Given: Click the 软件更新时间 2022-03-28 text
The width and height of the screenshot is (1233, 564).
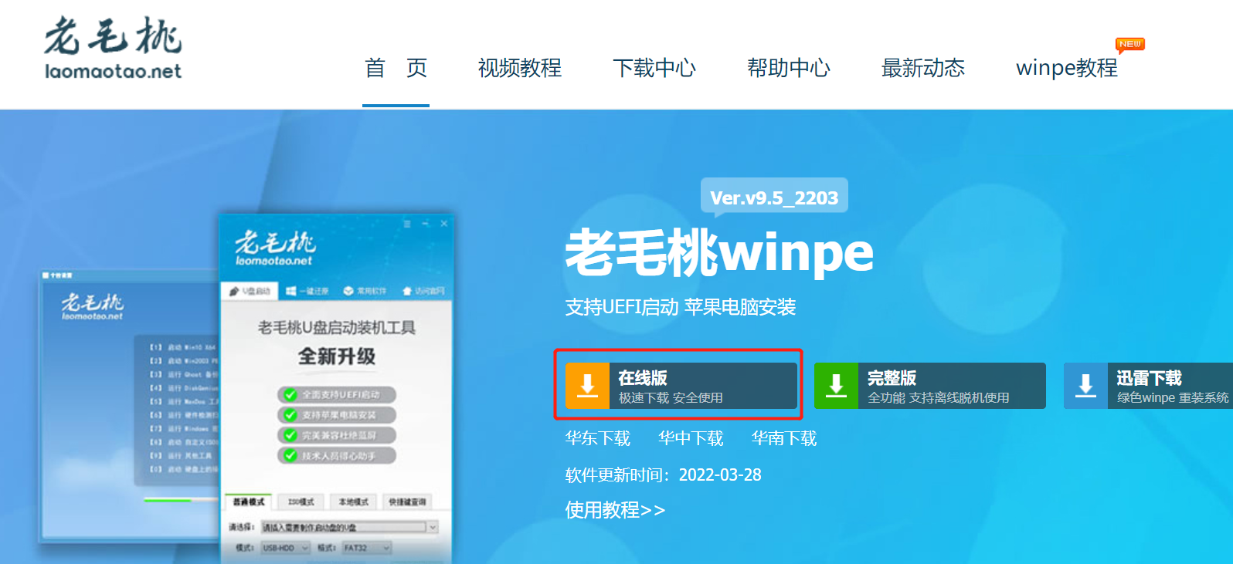Looking at the screenshot, I should click(x=664, y=475).
